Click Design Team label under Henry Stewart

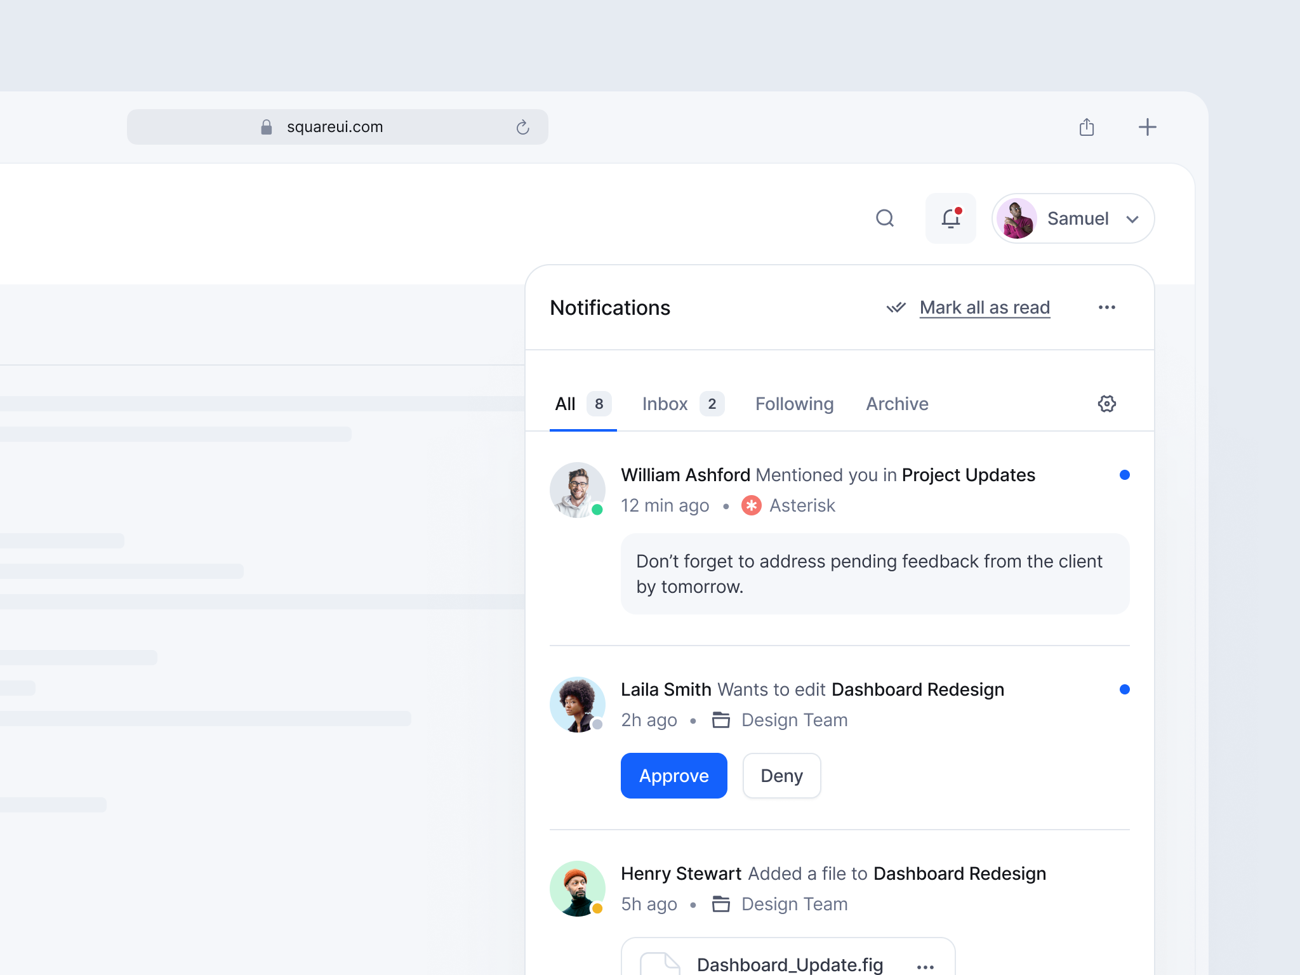coord(794,904)
